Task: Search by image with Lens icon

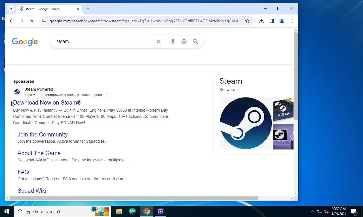Action: coord(184,42)
